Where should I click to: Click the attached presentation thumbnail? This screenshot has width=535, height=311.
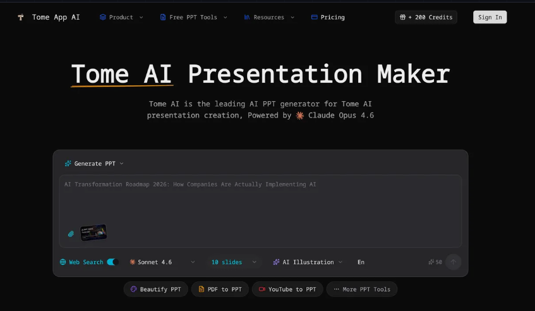93,233
